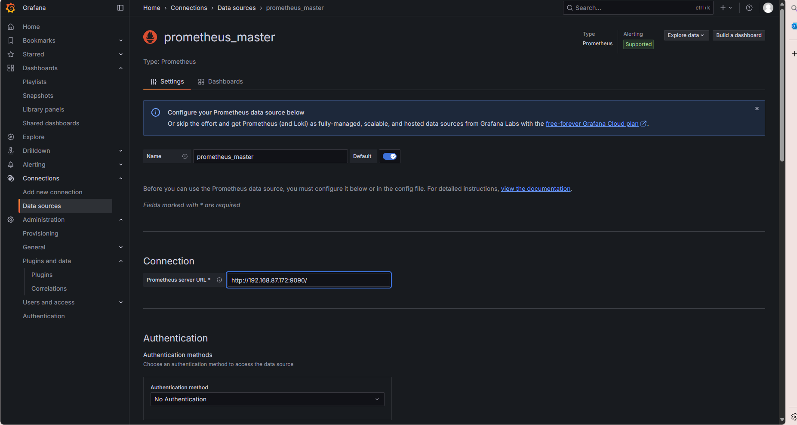Focus the Name input field

coord(271,156)
